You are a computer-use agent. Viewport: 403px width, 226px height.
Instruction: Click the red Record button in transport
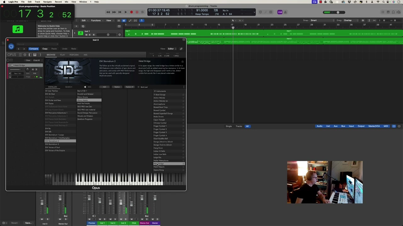131,12
